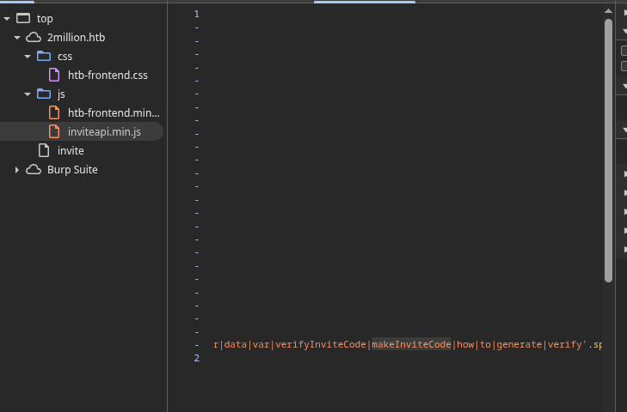
Task: Collapse the js folder arrow
Action: coord(28,94)
